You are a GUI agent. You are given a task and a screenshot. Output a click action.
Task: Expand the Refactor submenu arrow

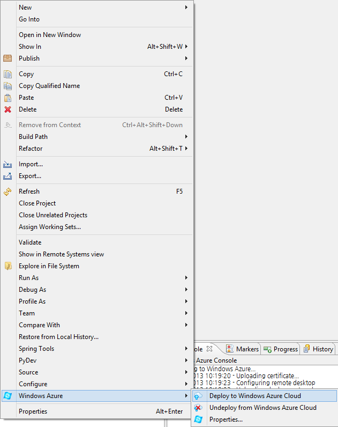pyautogui.click(x=186, y=149)
